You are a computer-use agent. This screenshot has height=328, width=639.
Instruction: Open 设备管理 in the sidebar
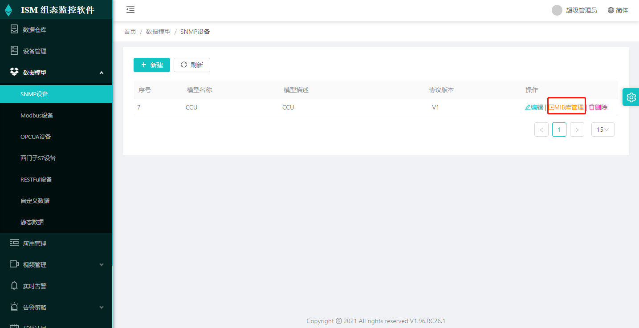point(35,51)
